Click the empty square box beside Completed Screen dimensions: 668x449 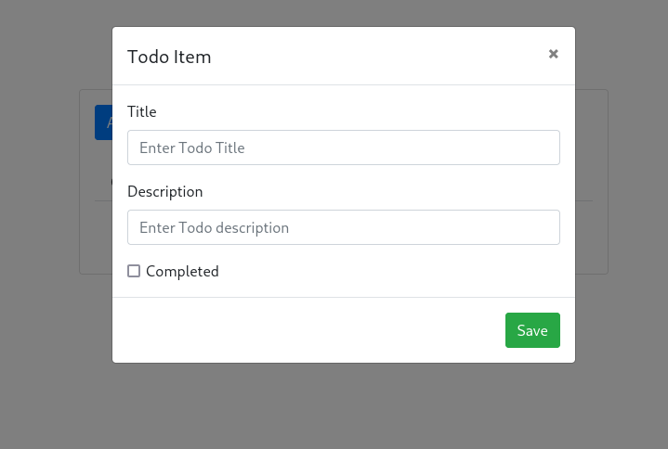[134, 271]
